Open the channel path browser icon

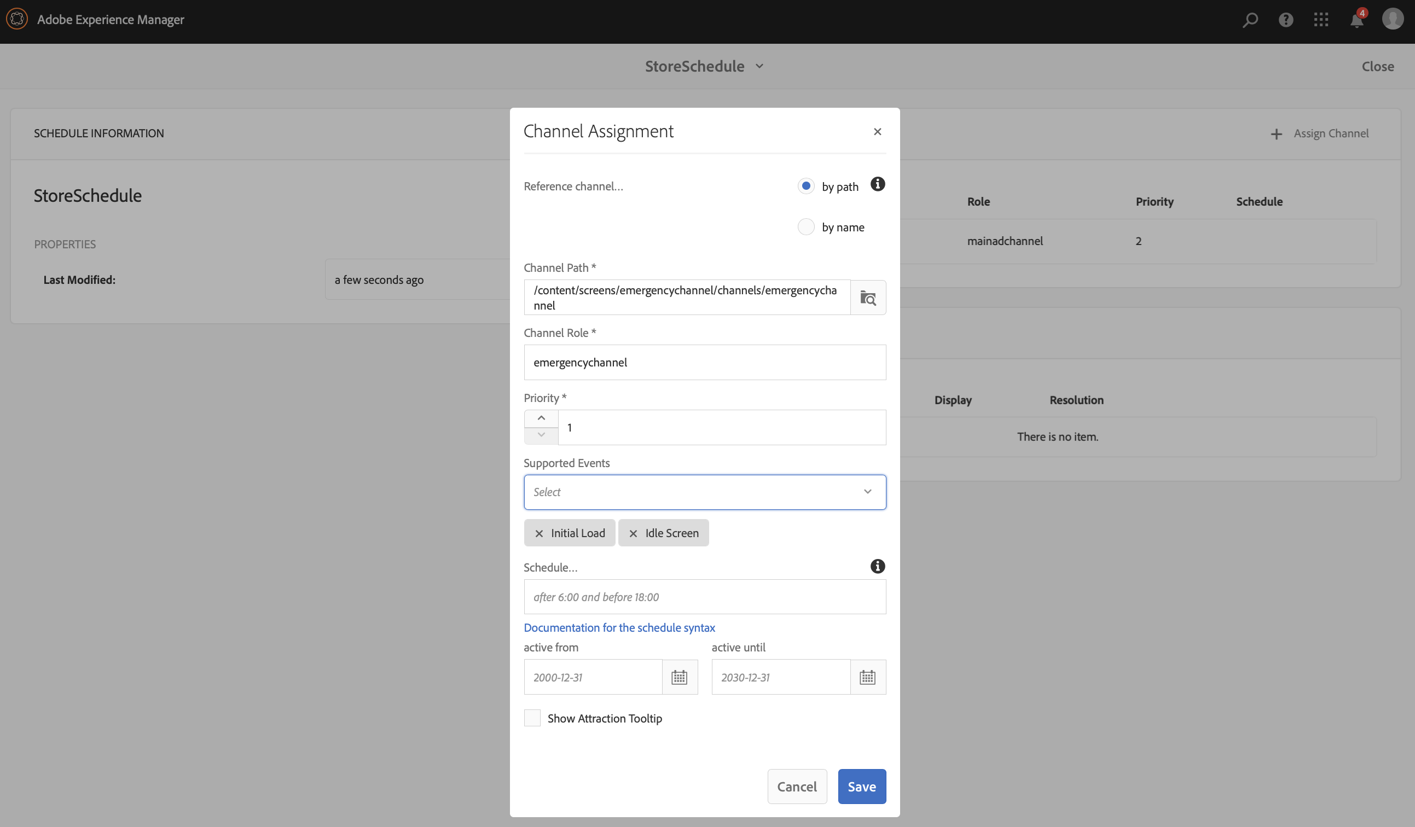coord(867,298)
